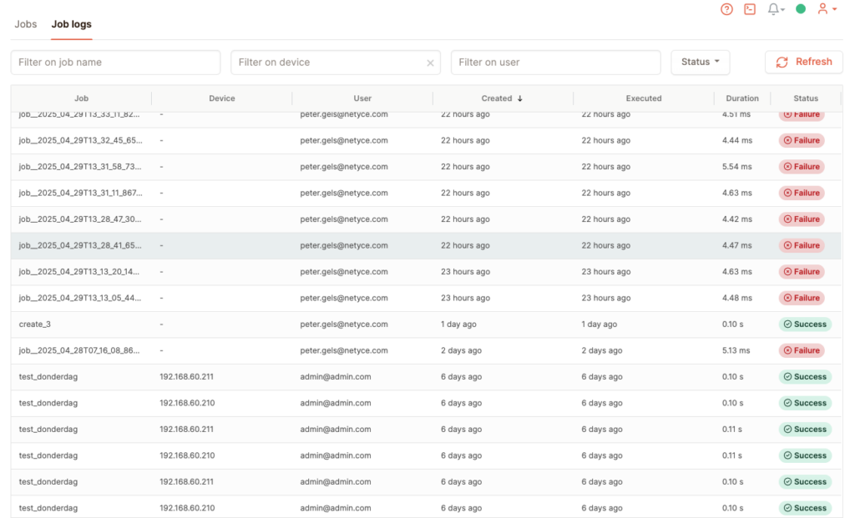Expand the Status filter dropdown
The width and height of the screenshot is (855, 518).
pyautogui.click(x=700, y=62)
